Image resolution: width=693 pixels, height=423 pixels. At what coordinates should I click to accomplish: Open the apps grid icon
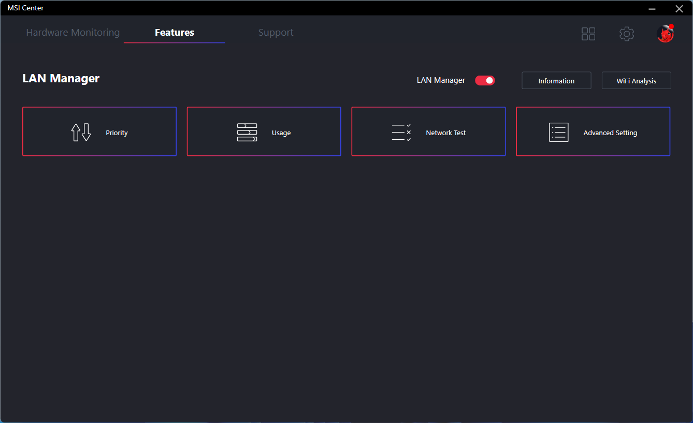(x=588, y=34)
